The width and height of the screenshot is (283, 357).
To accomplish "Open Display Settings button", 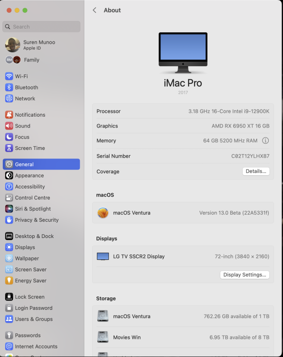I will (245, 275).
